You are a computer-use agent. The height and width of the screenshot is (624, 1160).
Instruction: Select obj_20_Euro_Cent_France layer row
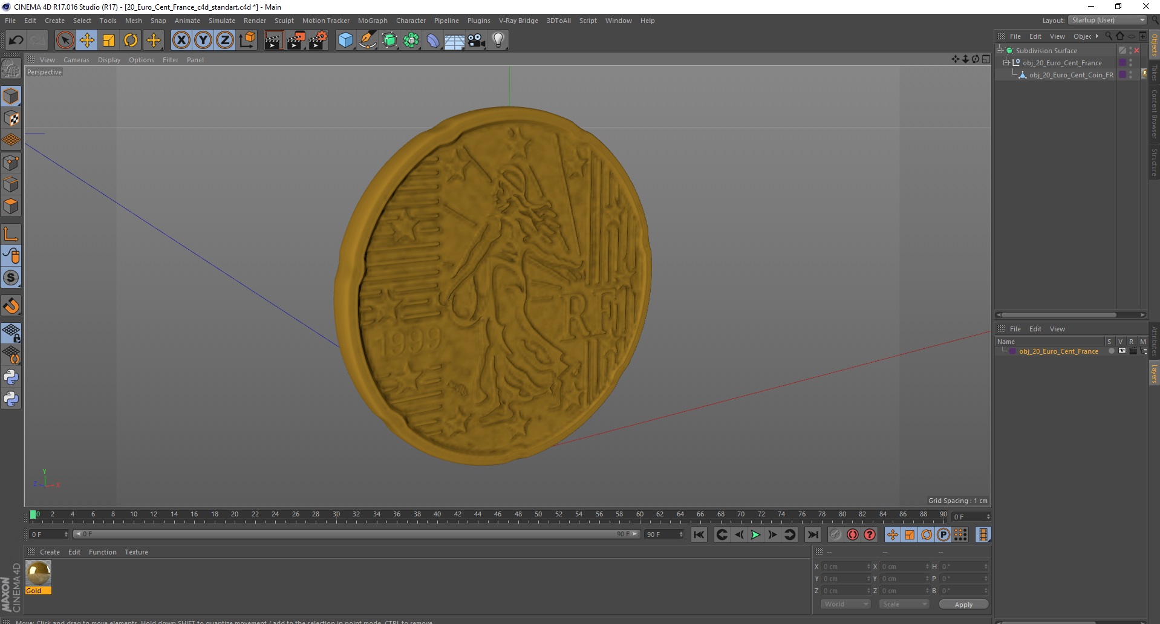(x=1058, y=351)
